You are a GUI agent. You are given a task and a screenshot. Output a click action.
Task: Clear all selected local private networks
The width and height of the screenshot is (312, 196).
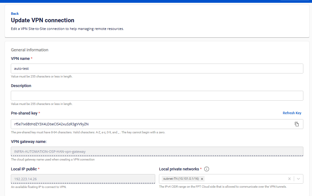(289, 179)
